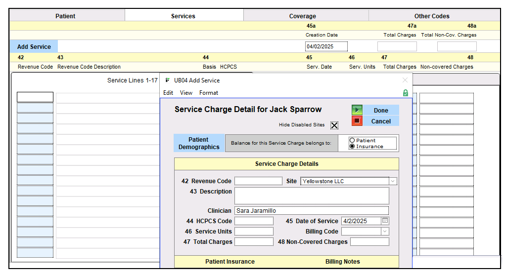Toggle the Hide Disabled Sites checkbox
Viewport: 506px width, 274px height.
point(334,125)
